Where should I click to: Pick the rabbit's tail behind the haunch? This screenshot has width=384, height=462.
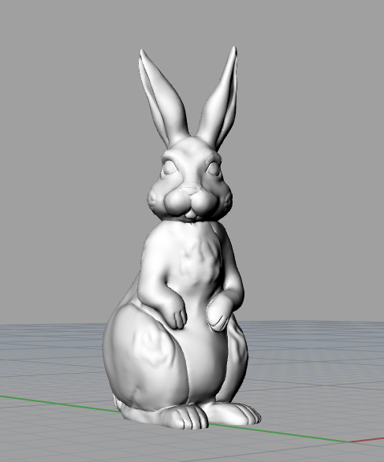click(118, 404)
